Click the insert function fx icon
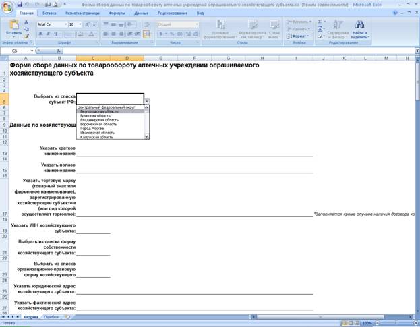Screen dimensions: 420x327 59,51
